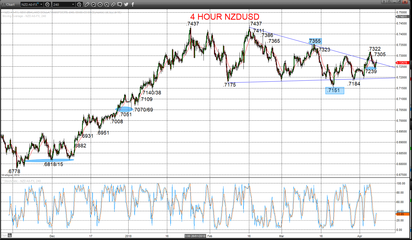This screenshot has height=240, width=412.
Task: Click the current price tag 0.72678
Action: (402, 63)
